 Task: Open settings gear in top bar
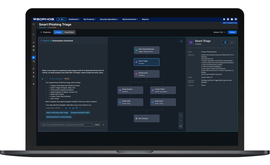click(228, 19)
